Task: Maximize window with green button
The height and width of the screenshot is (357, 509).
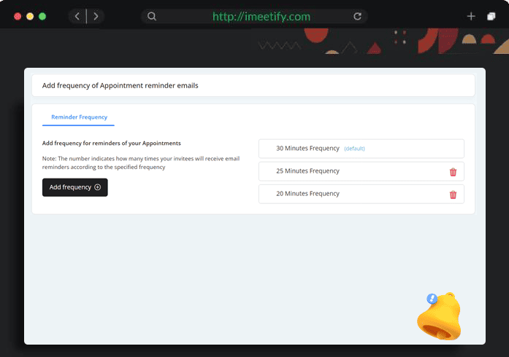Action: 42,16
